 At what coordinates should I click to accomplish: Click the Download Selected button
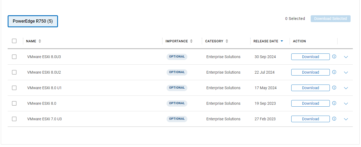click(x=330, y=19)
